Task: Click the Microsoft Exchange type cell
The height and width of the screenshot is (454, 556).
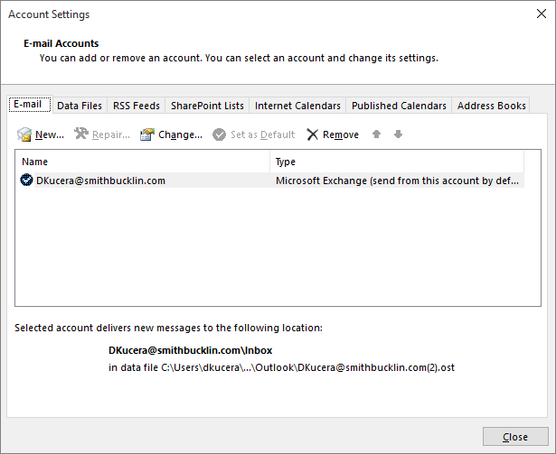Action: point(397,181)
